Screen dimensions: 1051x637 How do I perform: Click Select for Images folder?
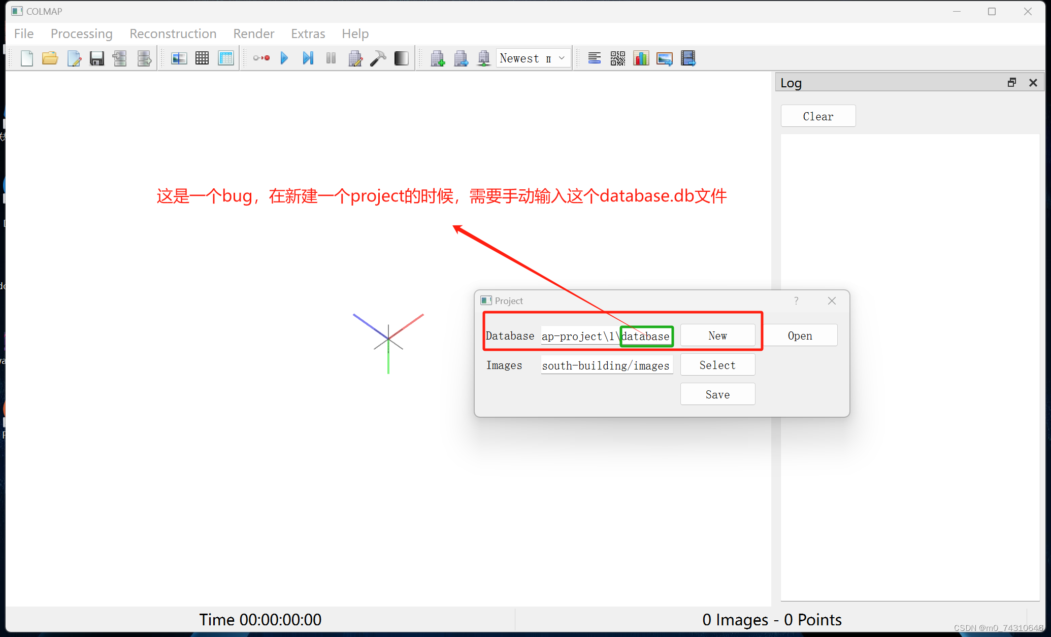coord(717,365)
